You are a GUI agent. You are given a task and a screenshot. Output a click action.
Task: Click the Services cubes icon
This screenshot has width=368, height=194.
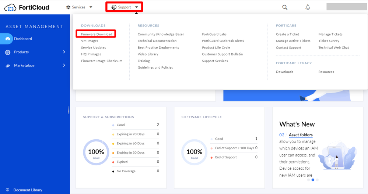coord(68,7)
